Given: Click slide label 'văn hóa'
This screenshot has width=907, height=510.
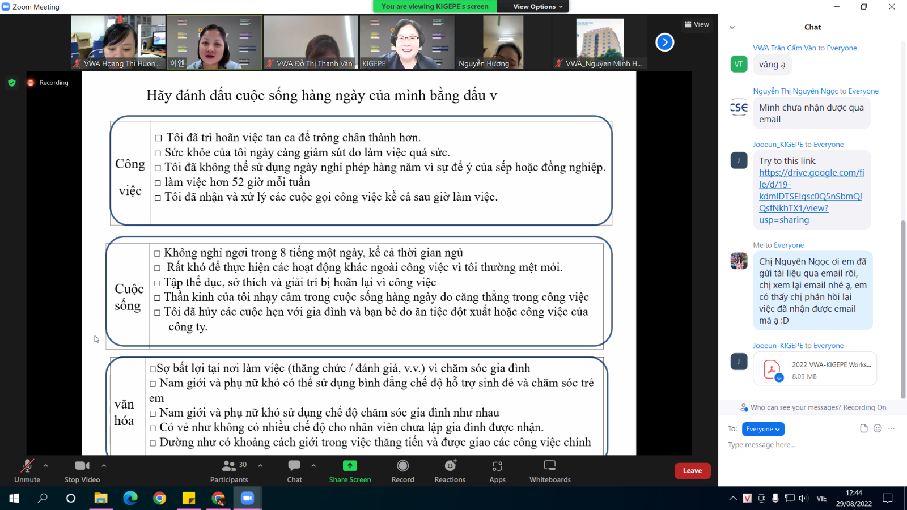Looking at the screenshot, I should 124,413.
